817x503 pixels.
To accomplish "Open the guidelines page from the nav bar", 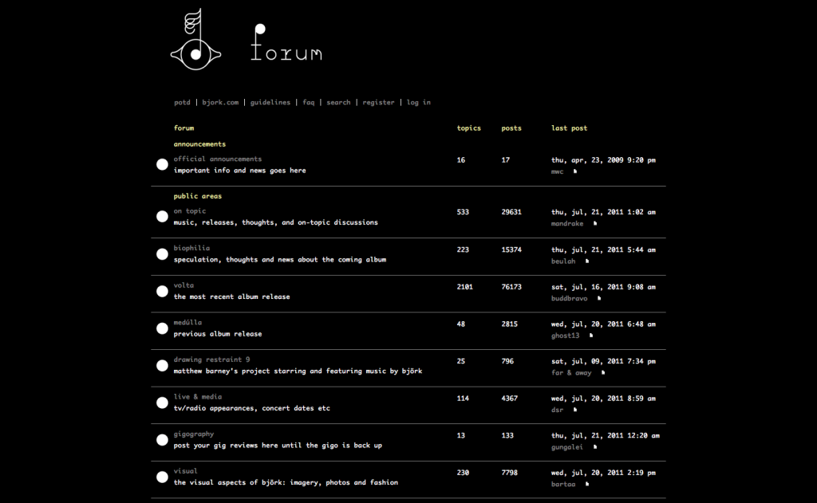I will (270, 103).
